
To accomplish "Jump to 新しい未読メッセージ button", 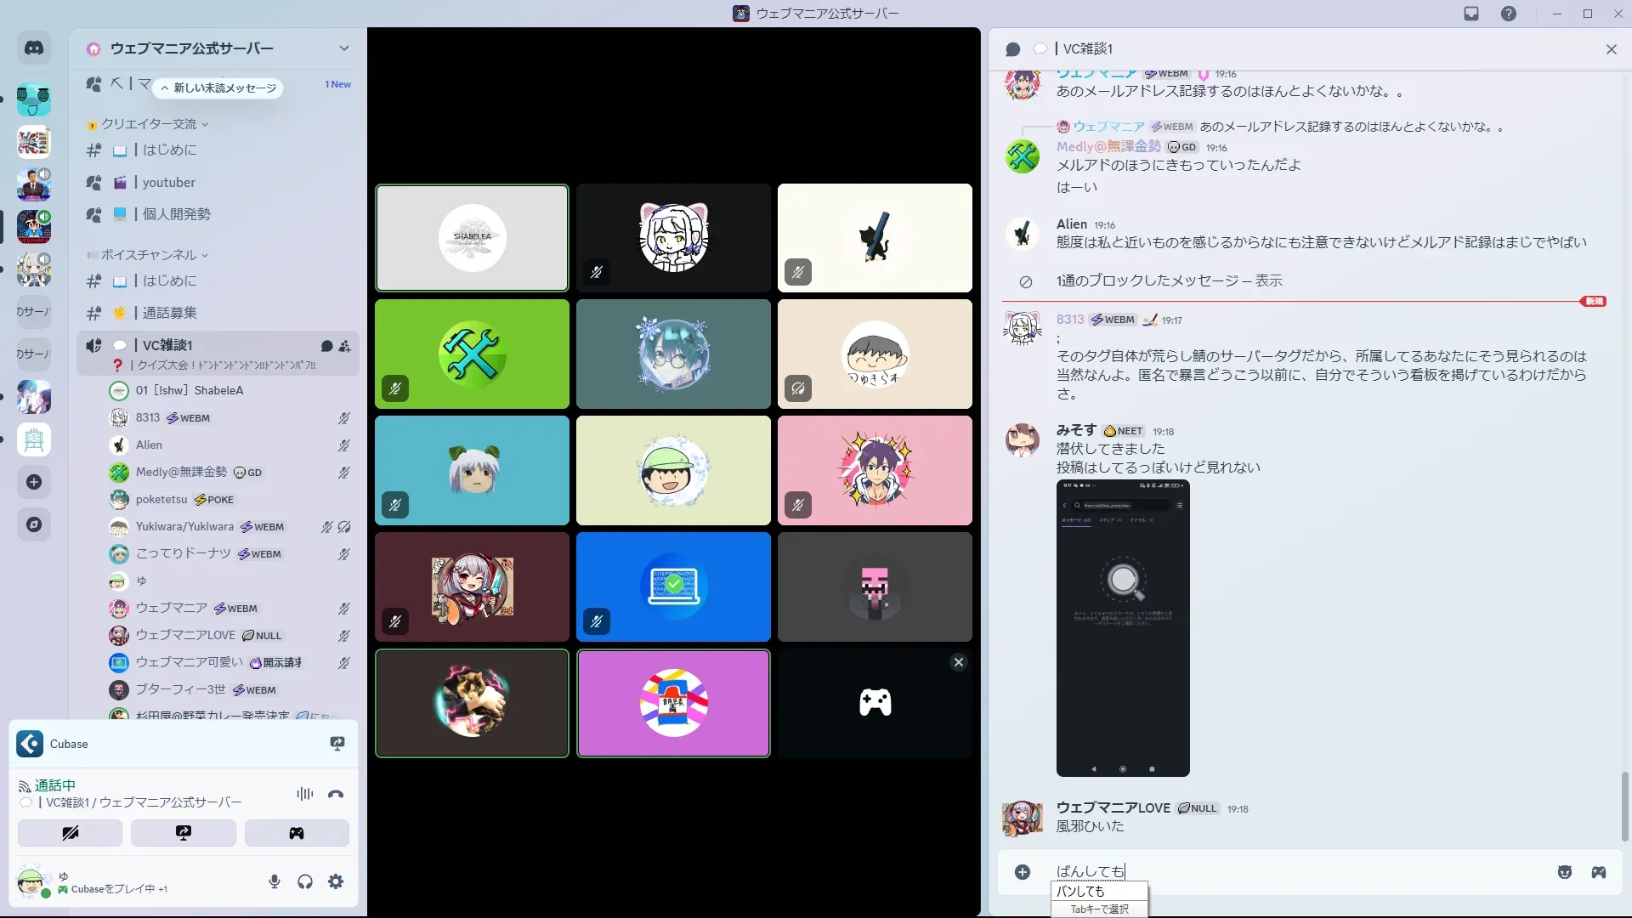I will click(219, 88).
